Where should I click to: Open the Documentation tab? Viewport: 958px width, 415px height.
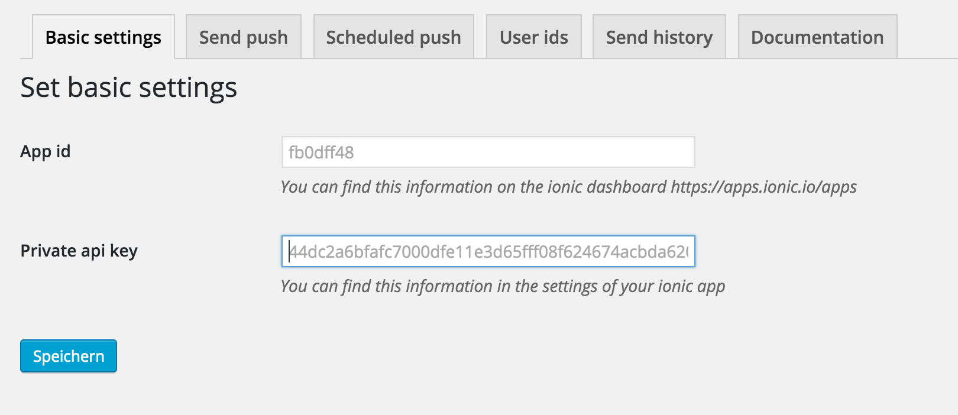click(818, 37)
